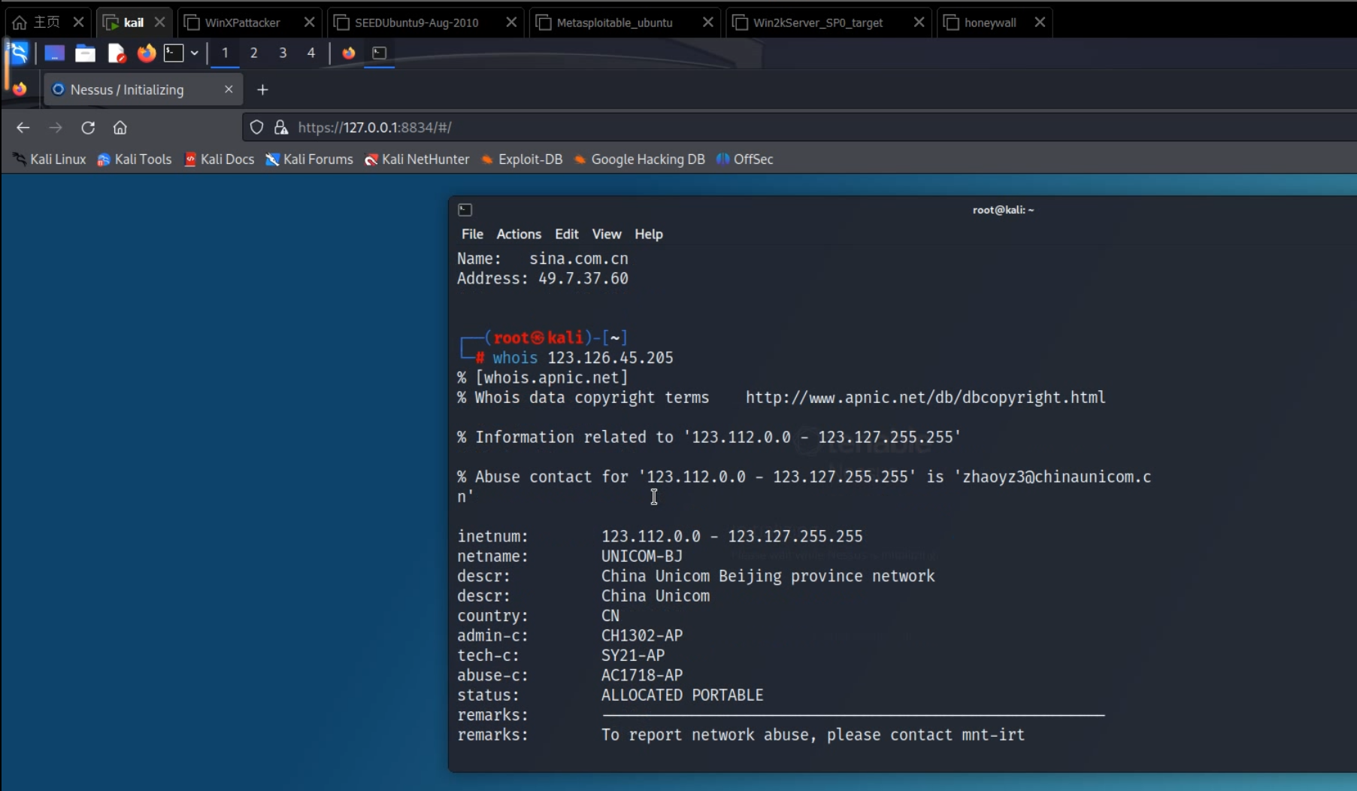Close the Win2kServer_SP0_target VM tab

click(x=919, y=23)
